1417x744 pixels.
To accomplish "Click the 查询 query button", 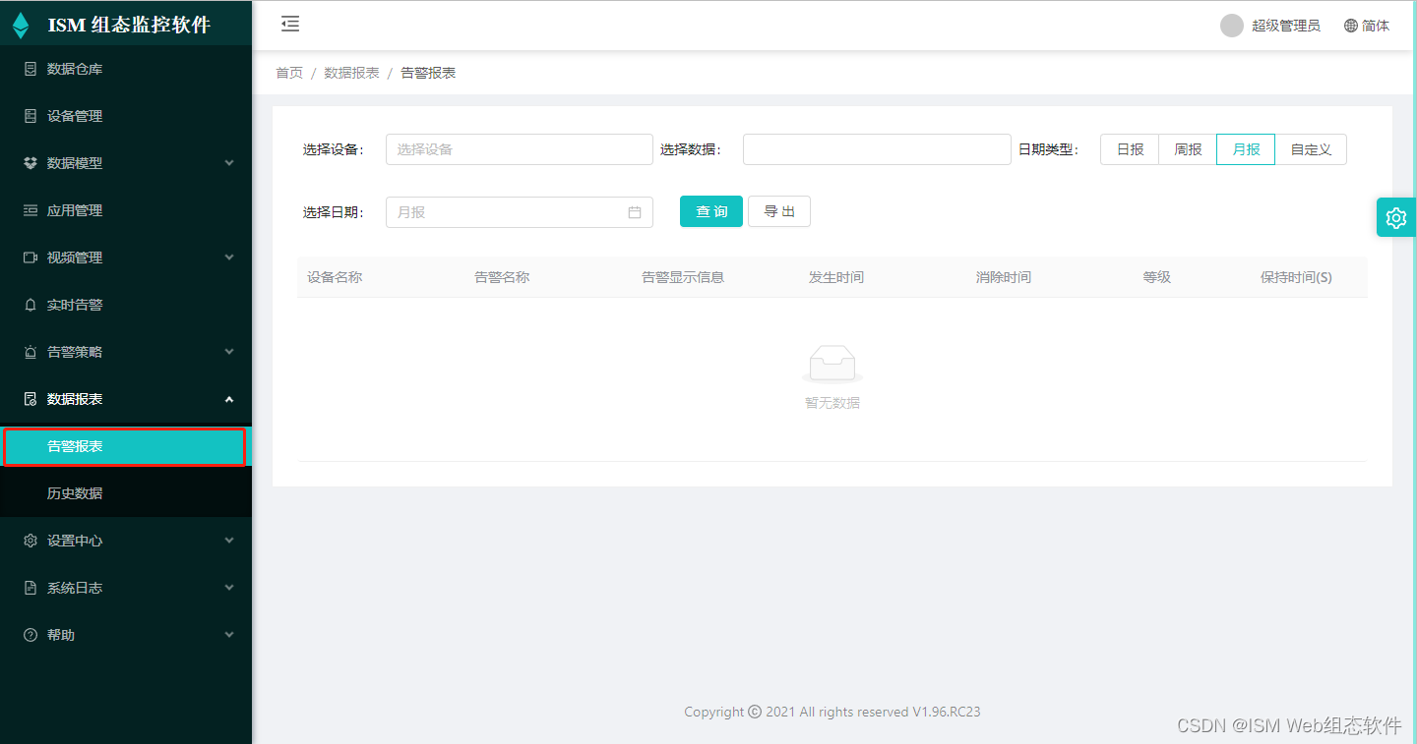I will [710, 210].
